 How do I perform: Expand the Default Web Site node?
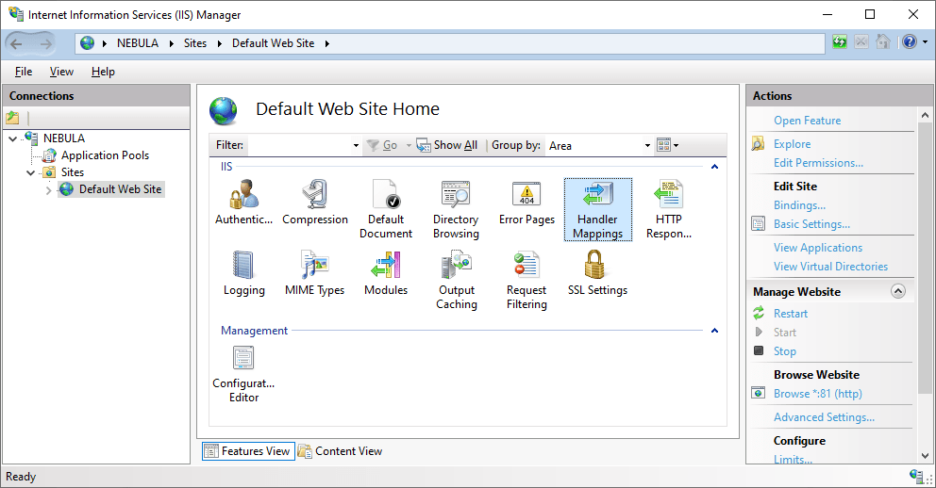tap(48, 190)
